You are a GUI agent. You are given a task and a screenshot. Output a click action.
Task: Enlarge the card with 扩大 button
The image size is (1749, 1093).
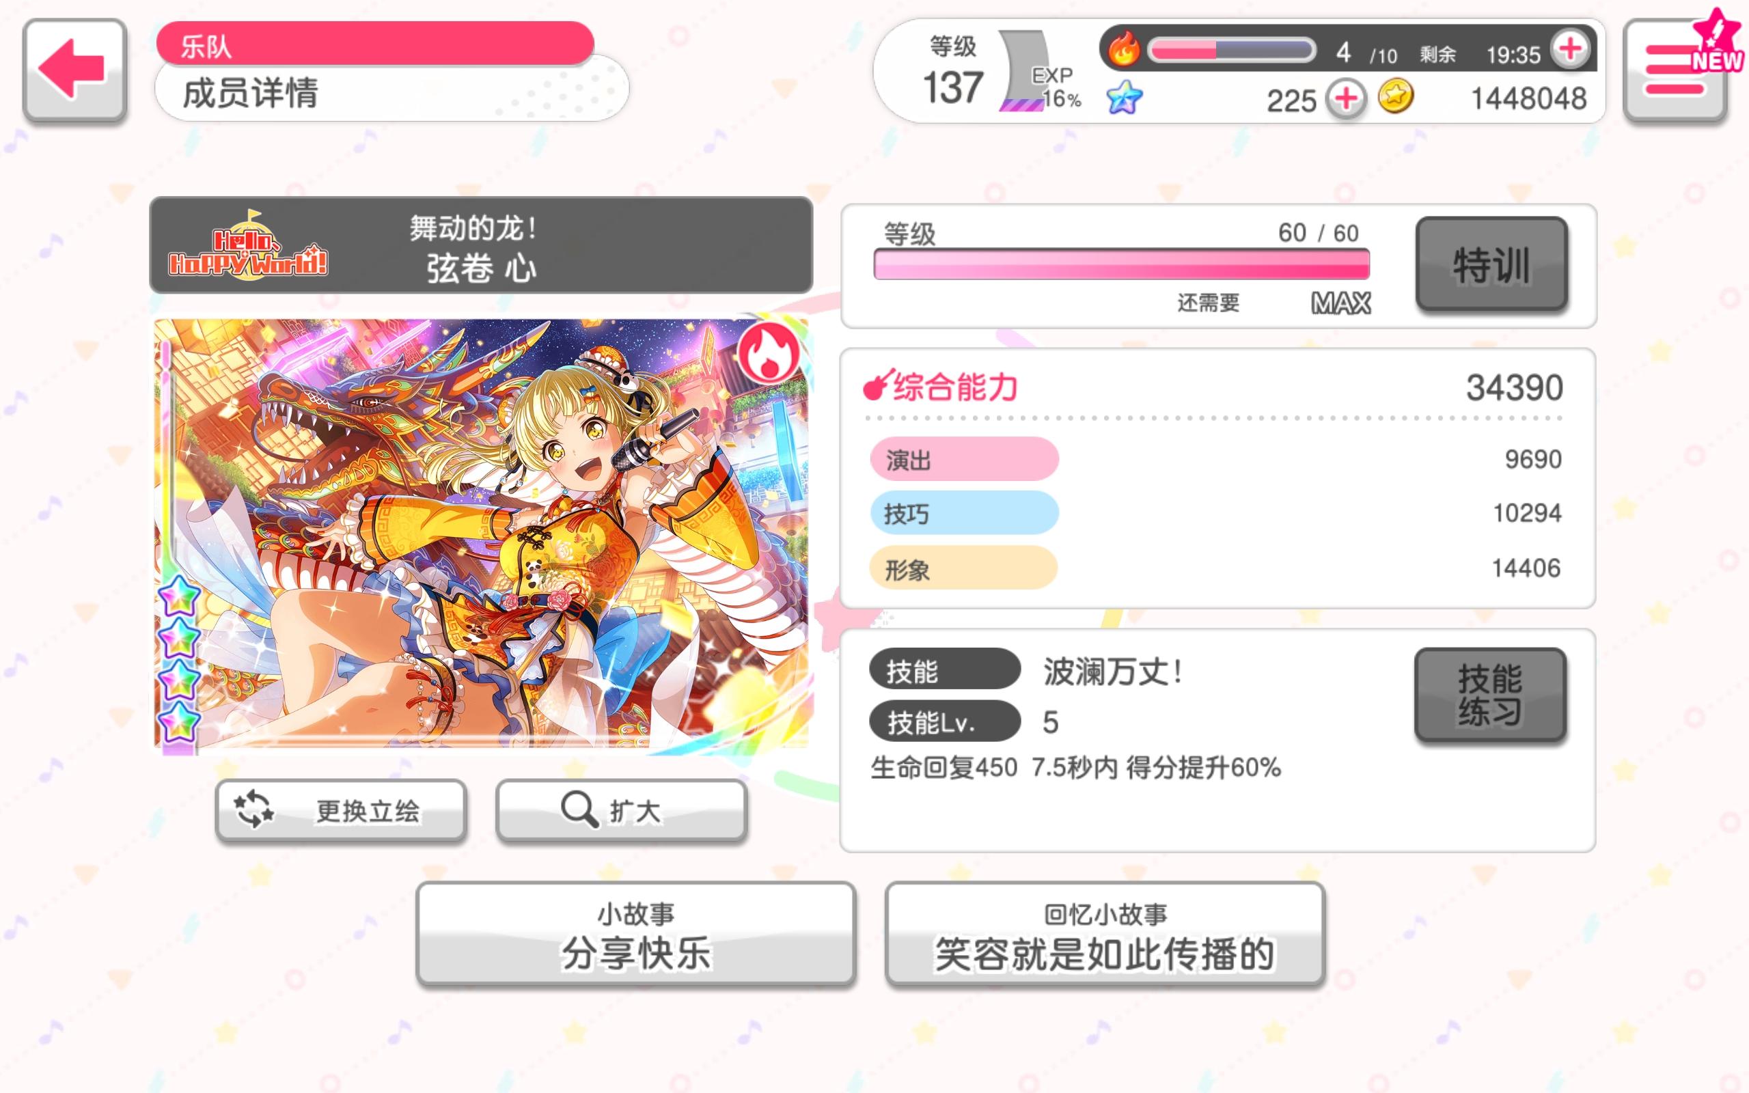tap(621, 810)
